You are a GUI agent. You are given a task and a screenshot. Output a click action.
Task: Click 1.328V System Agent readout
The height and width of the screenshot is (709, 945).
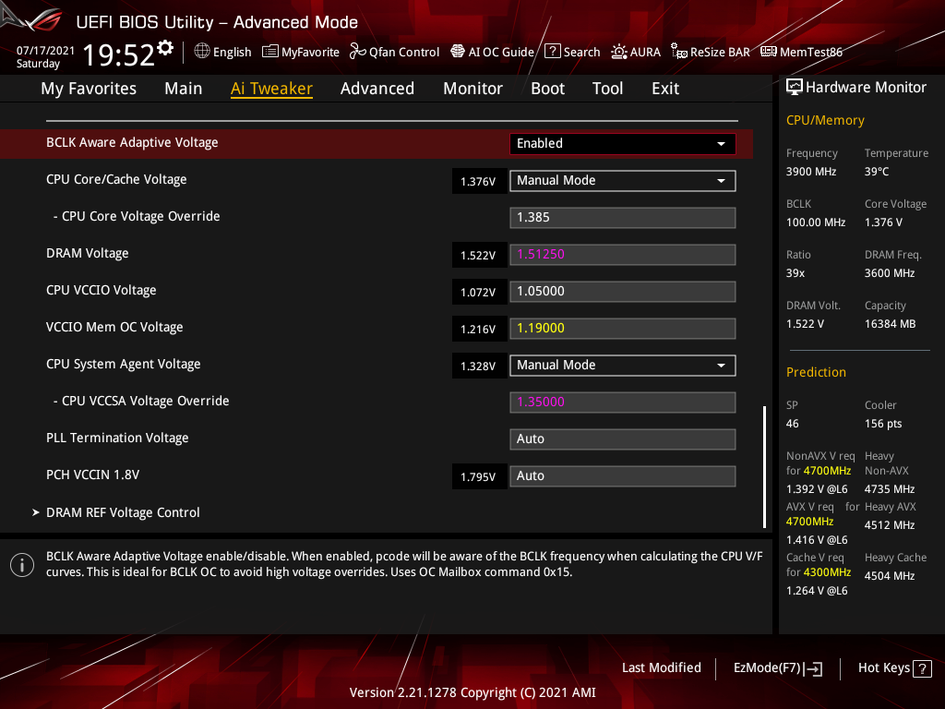coord(479,366)
